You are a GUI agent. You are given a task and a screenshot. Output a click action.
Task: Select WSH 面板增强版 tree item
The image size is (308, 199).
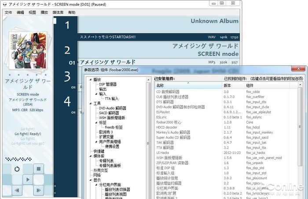tap(112, 118)
